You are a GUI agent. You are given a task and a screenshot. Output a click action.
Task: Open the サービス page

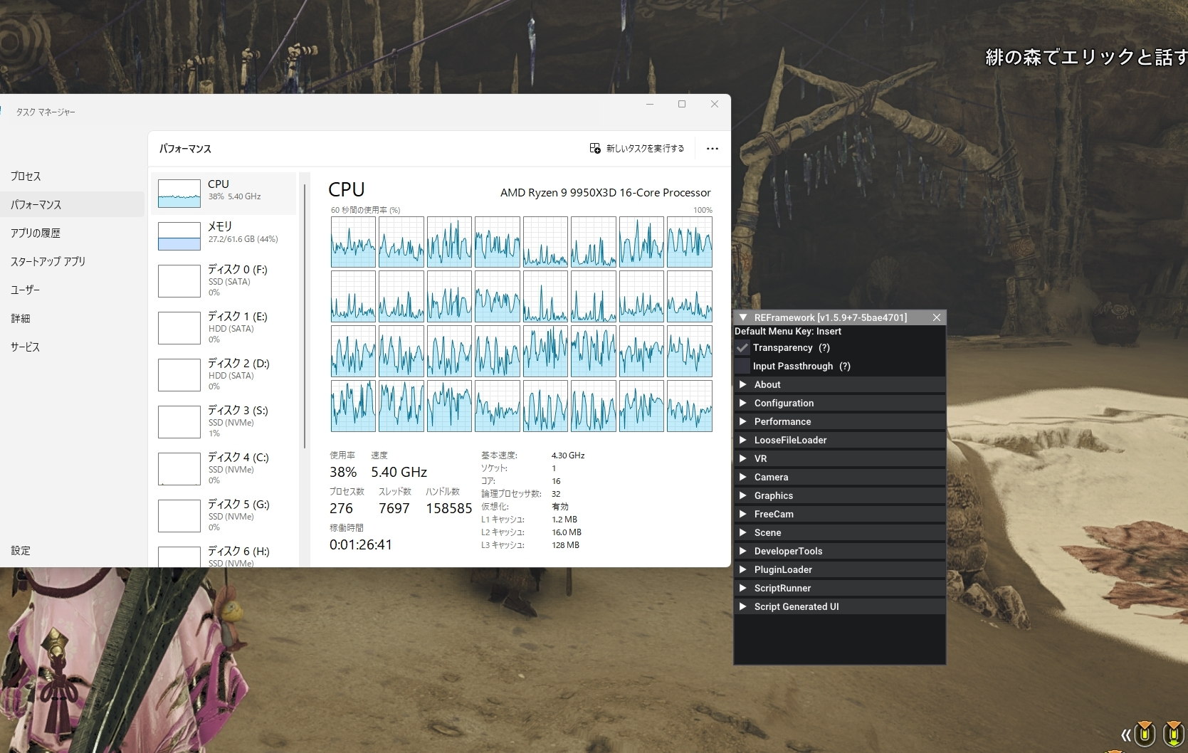pyautogui.click(x=71, y=347)
